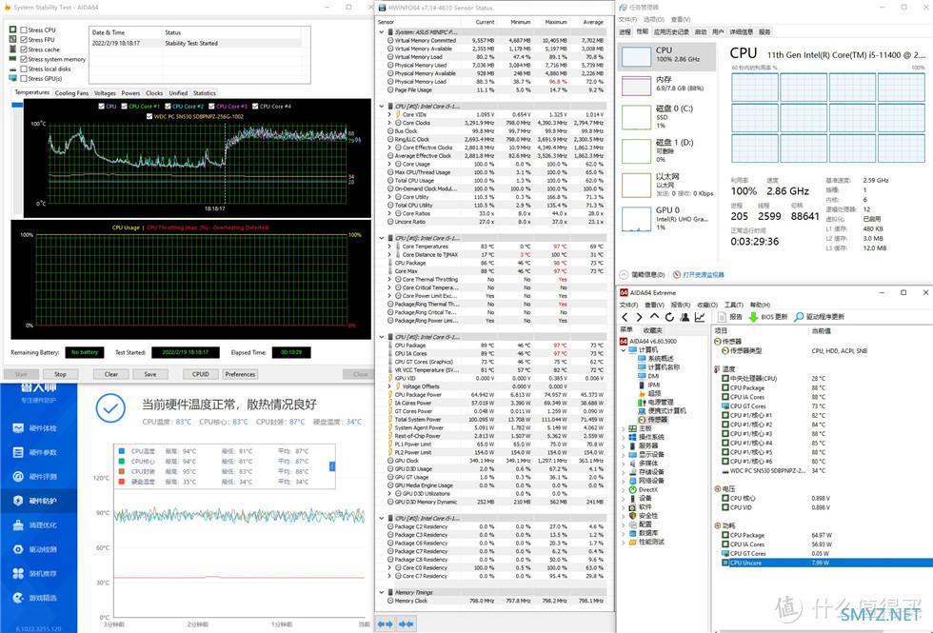Toggle the WDC PC SN530 graph checkbox

pos(149,116)
